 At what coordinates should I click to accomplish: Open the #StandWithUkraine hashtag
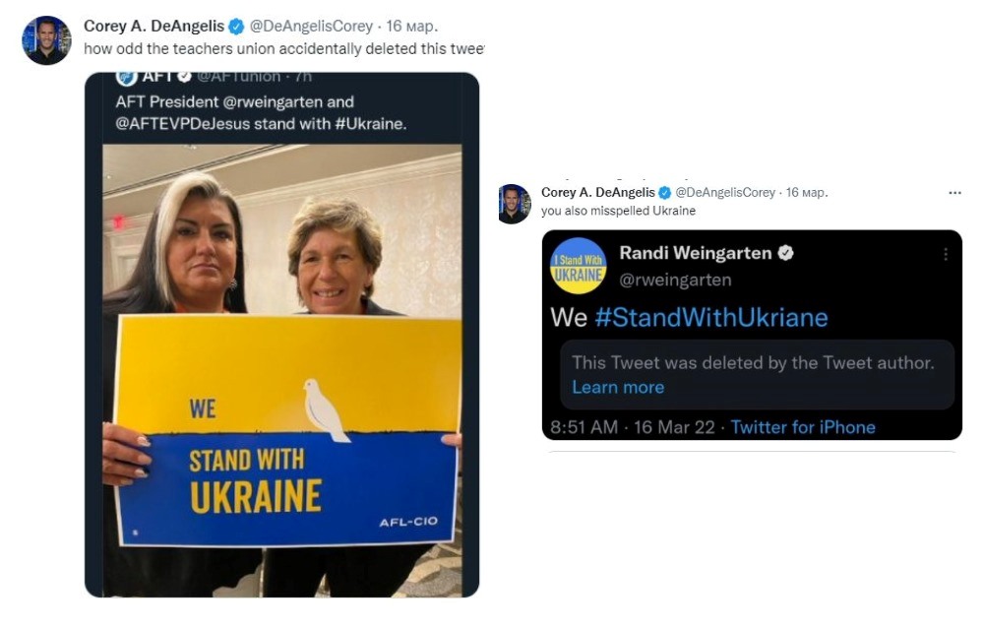pyautogui.click(x=711, y=317)
